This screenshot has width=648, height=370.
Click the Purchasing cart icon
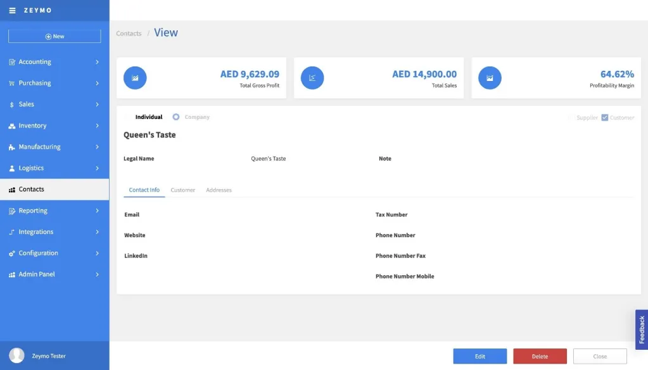coord(11,83)
